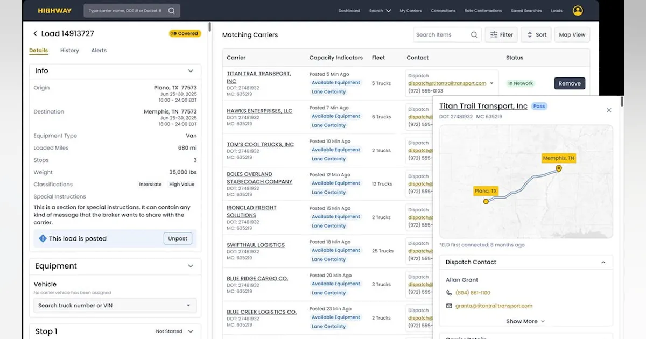Open the Hawks Enterprises, LLC carrier link
Screen dimensions: 646x339
tap(259, 111)
